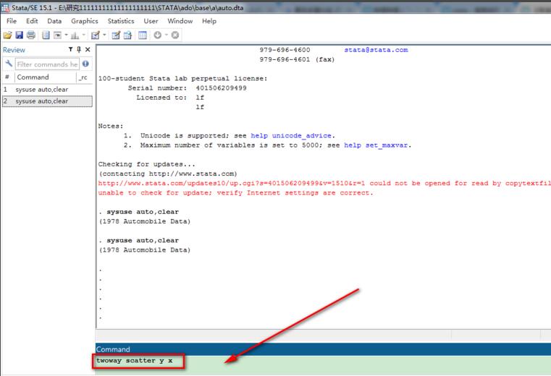Screen dimensions: 551x376
Task: Open the Graphics menu
Action: (x=84, y=21)
